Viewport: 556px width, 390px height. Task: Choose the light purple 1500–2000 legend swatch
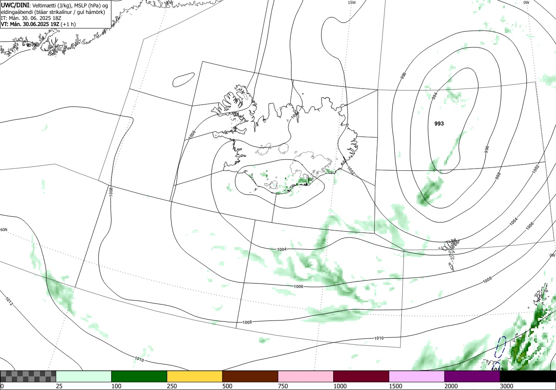coord(417,376)
